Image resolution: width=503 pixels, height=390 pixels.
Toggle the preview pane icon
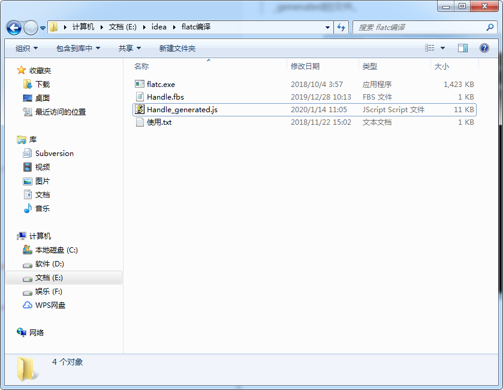coord(463,48)
